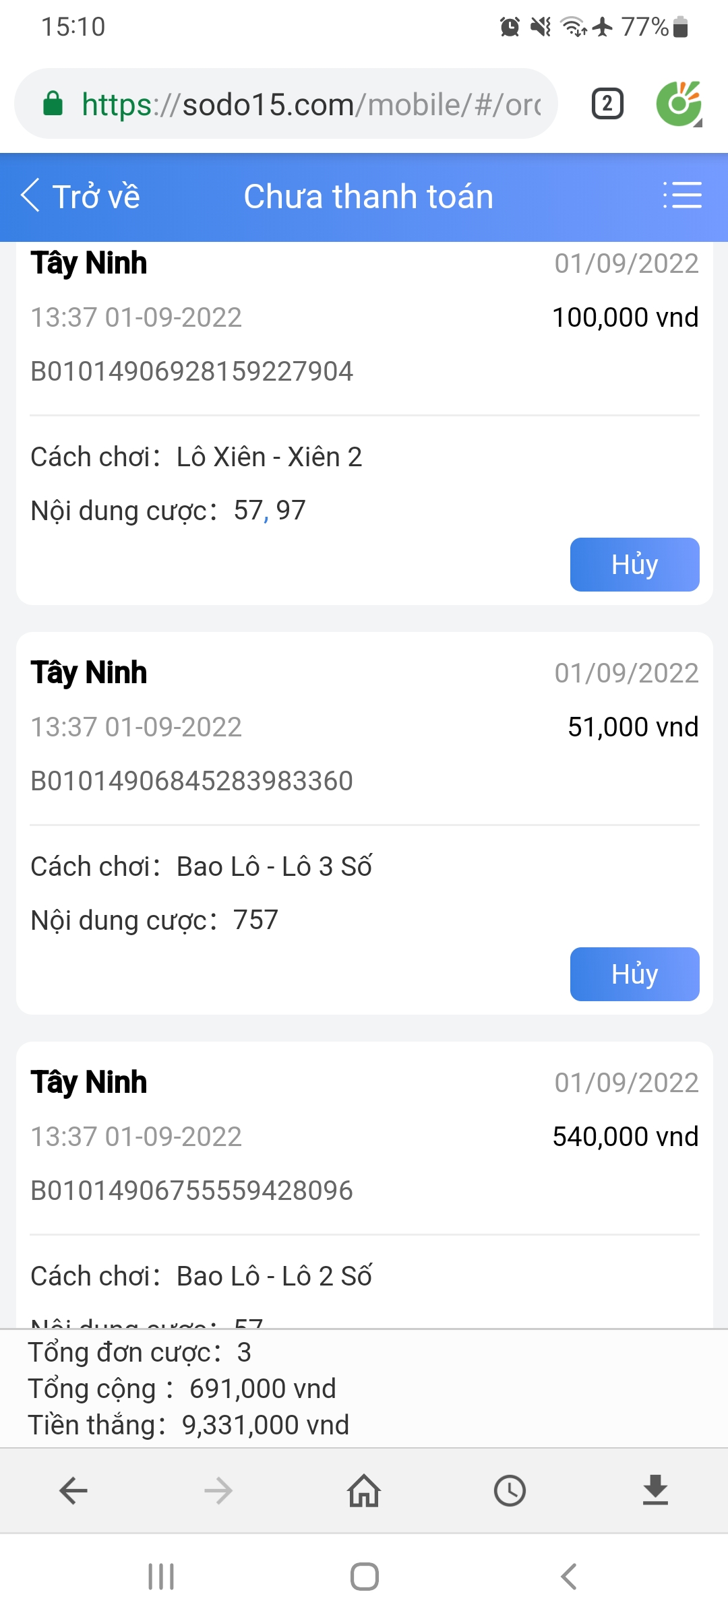Open the browser tab switcher showing 2
The width and height of the screenshot is (728, 1617).
(607, 104)
